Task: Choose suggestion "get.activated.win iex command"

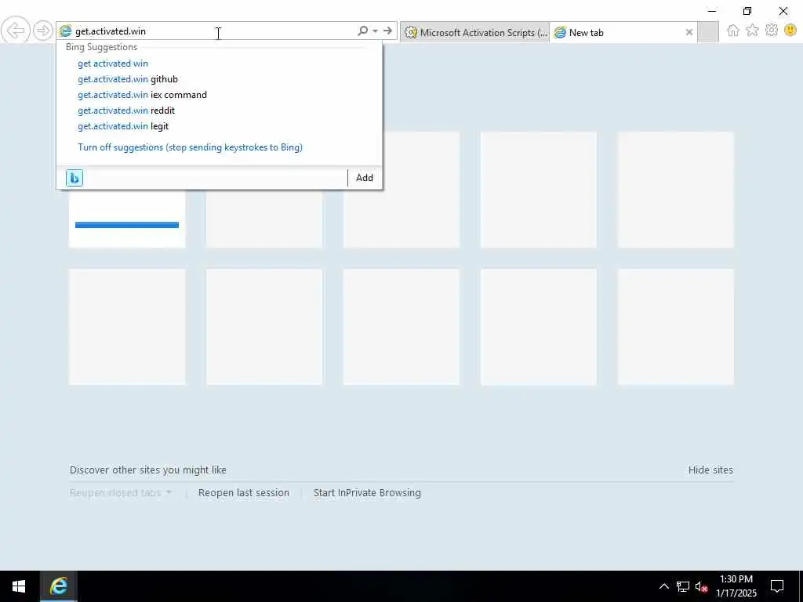Action: pyautogui.click(x=143, y=95)
